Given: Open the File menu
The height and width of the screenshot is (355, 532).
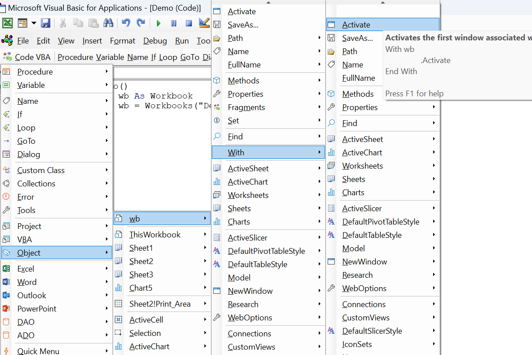Looking at the screenshot, I should [23, 41].
